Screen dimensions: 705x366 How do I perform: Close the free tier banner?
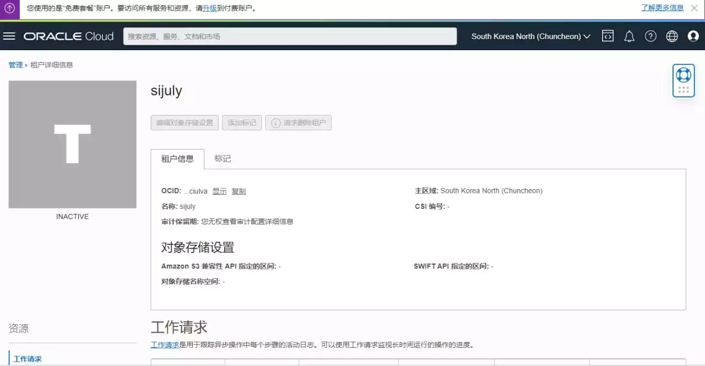[694, 8]
